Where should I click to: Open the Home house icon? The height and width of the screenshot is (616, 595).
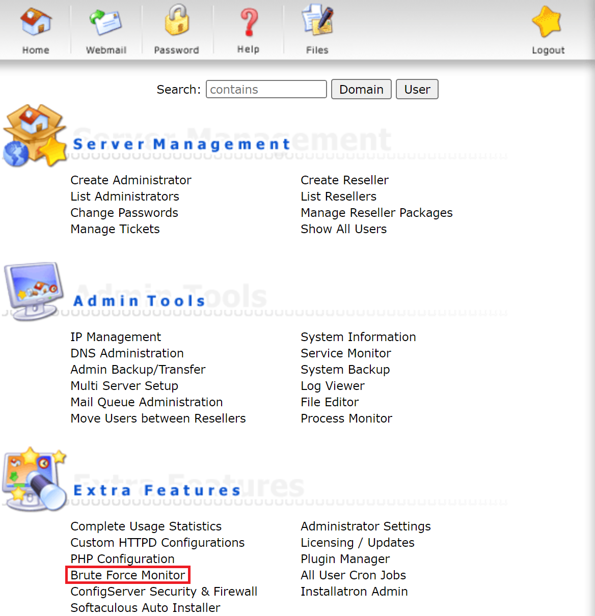[36, 22]
